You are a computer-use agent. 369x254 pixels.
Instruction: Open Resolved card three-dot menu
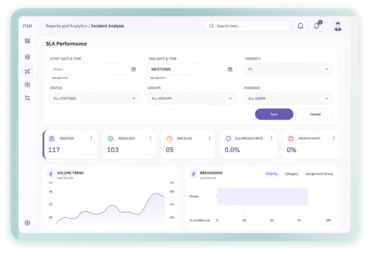coord(150,138)
